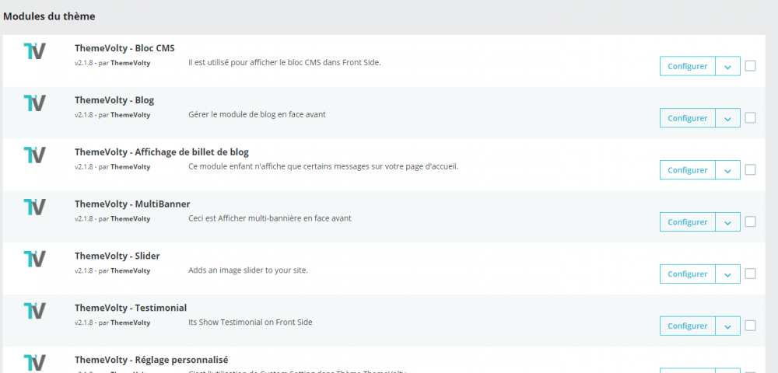The height and width of the screenshot is (373, 778).
Task: Click Configurer for ThemeVolty - MultiBanner
Action: 687,222
